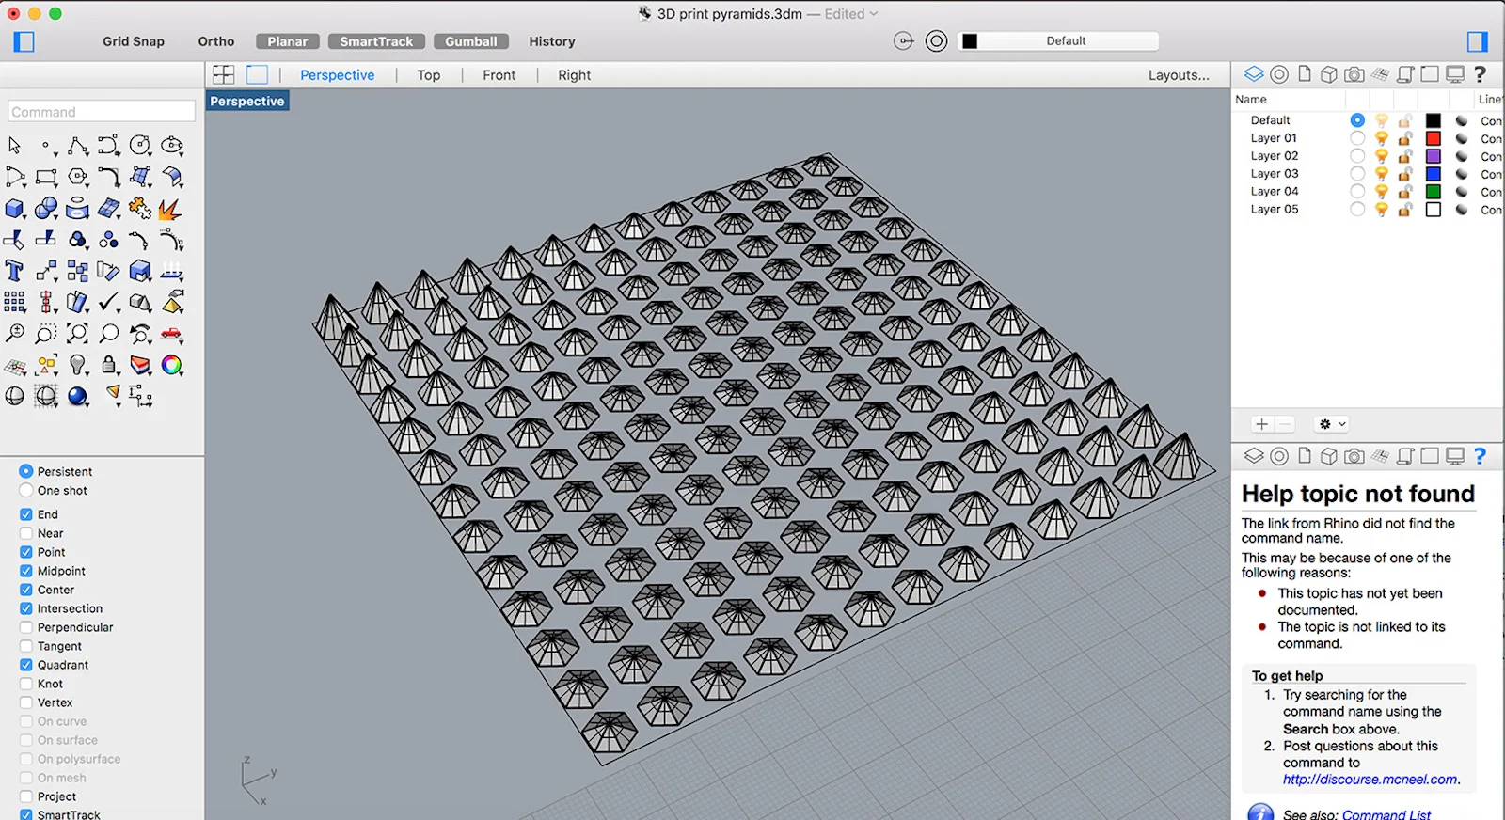Click the Join puzzle-piece tool

[x=139, y=208]
